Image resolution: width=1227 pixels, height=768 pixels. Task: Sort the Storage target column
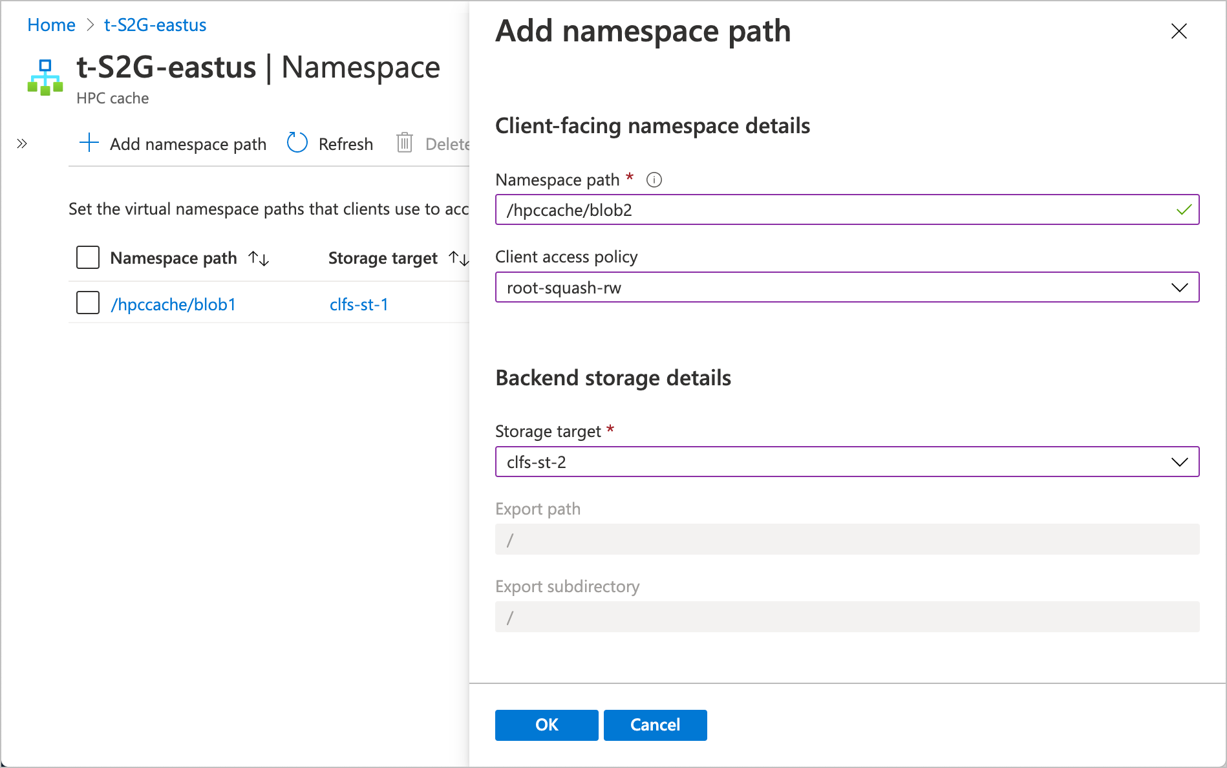pos(460,258)
